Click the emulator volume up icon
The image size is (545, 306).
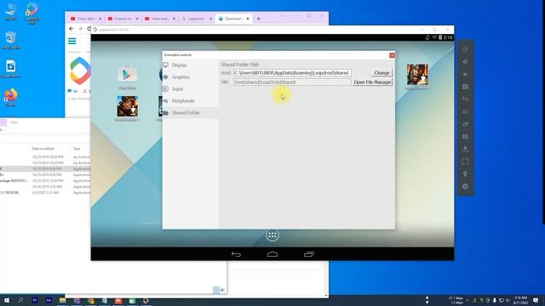coord(465,62)
